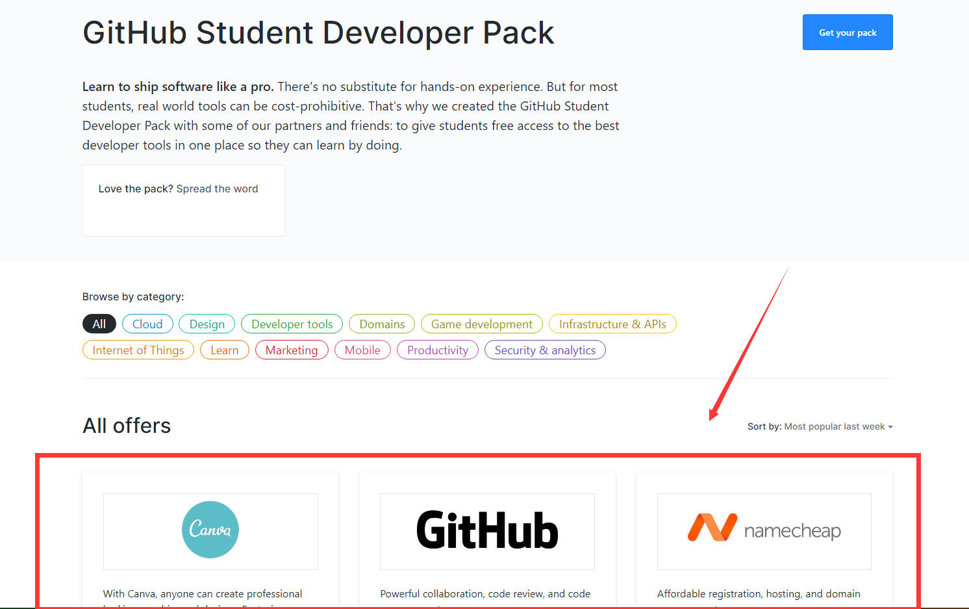The width and height of the screenshot is (969, 609).
Task: Click the All offers heading
Action: [127, 426]
